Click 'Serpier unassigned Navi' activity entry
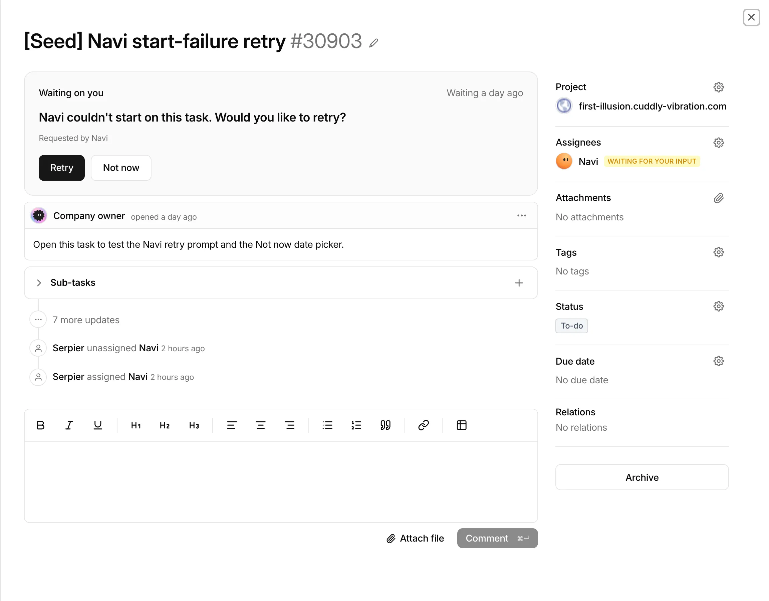The width and height of the screenshot is (769, 601). pos(129,348)
